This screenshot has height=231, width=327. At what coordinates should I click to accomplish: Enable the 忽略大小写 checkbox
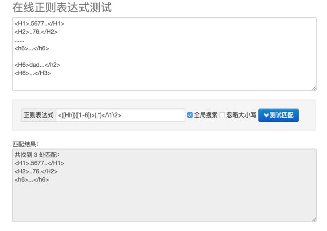pyautogui.click(x=222, y=115)
